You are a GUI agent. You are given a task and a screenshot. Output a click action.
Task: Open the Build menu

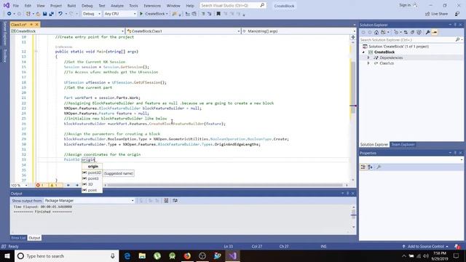point(71,6)
